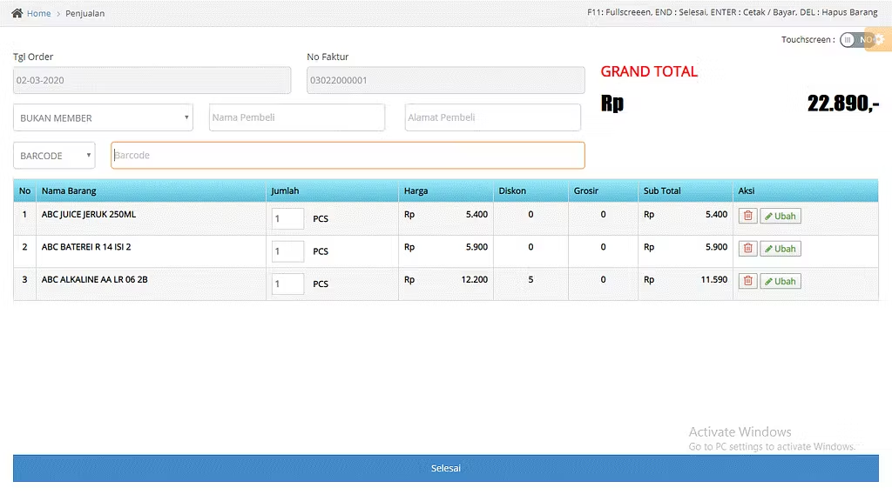Image resolution: width=892 pixels, height=501 pixels.
Task: Select quantity box for ABC ALKALINE AA
Action: 287,284
